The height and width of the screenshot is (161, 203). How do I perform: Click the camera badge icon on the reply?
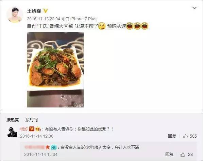[x=54, y=147]
